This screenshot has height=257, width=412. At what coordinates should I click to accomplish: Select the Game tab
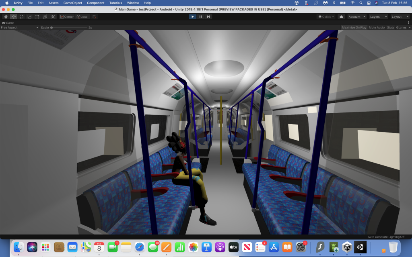(8, 23)
